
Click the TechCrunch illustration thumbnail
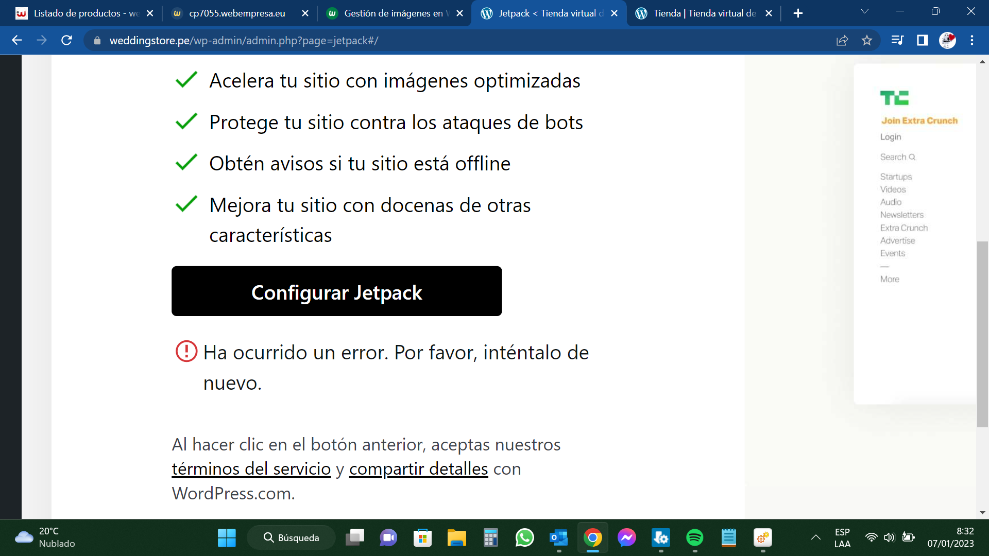[x=915, y=234]
